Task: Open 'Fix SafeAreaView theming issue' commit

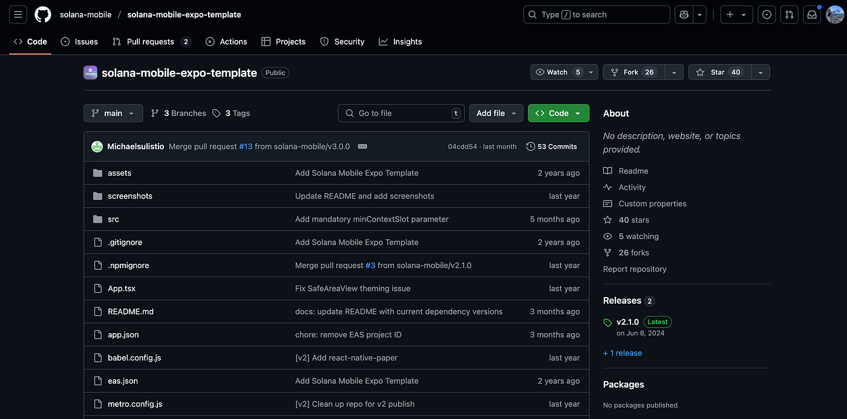Action: point(353,289)
